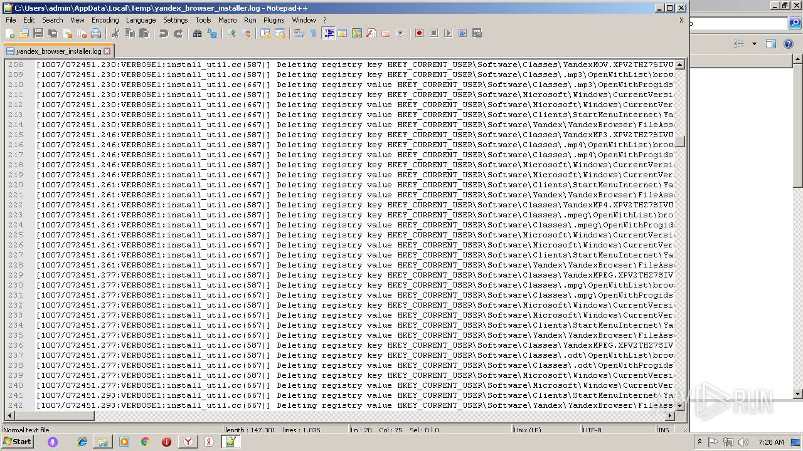Click the Save All toolbar icon
The width and height of the screenshot is (803, 451).
[x=53, y=33]
